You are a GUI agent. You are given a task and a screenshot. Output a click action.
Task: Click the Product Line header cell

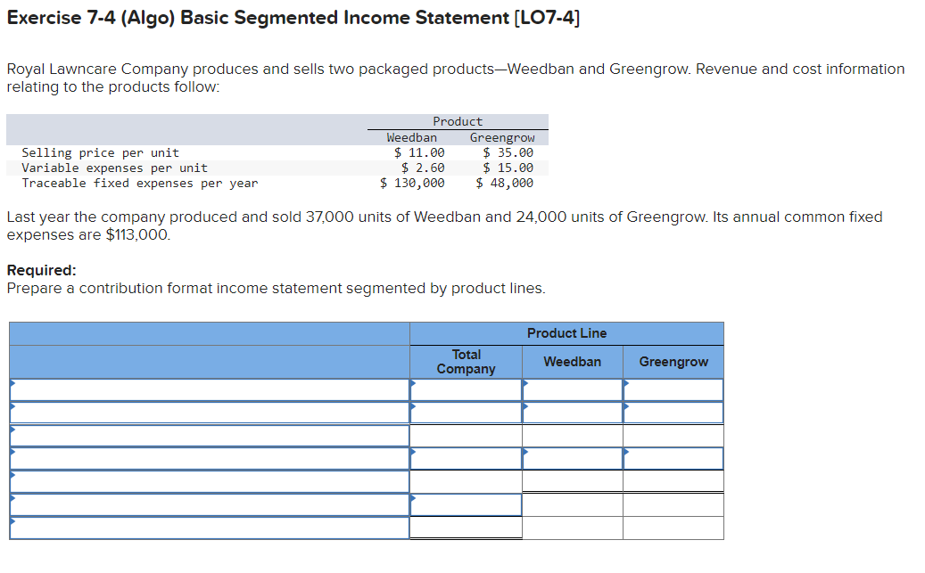(x=566, y=333)
